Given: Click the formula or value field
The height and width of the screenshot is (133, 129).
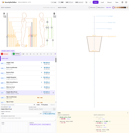Looking at the screenshot, I should click(20, 114).
